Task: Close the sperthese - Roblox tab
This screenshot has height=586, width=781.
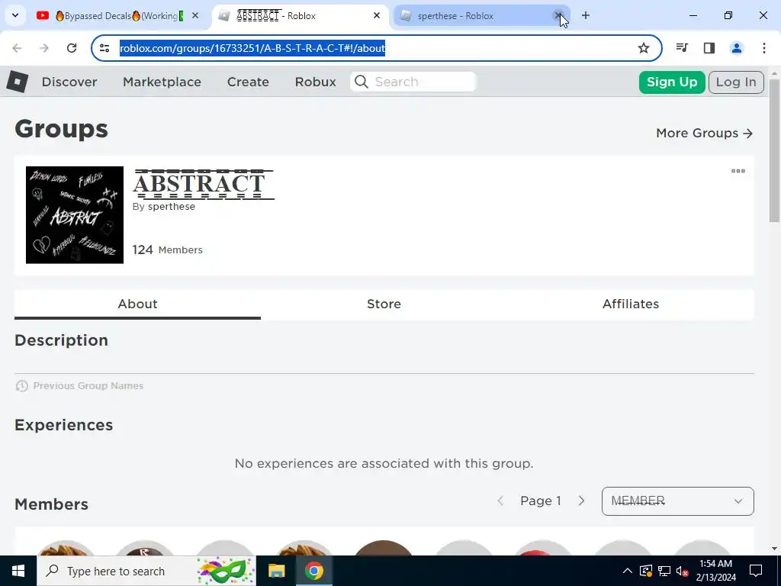Action: [558, 16]
